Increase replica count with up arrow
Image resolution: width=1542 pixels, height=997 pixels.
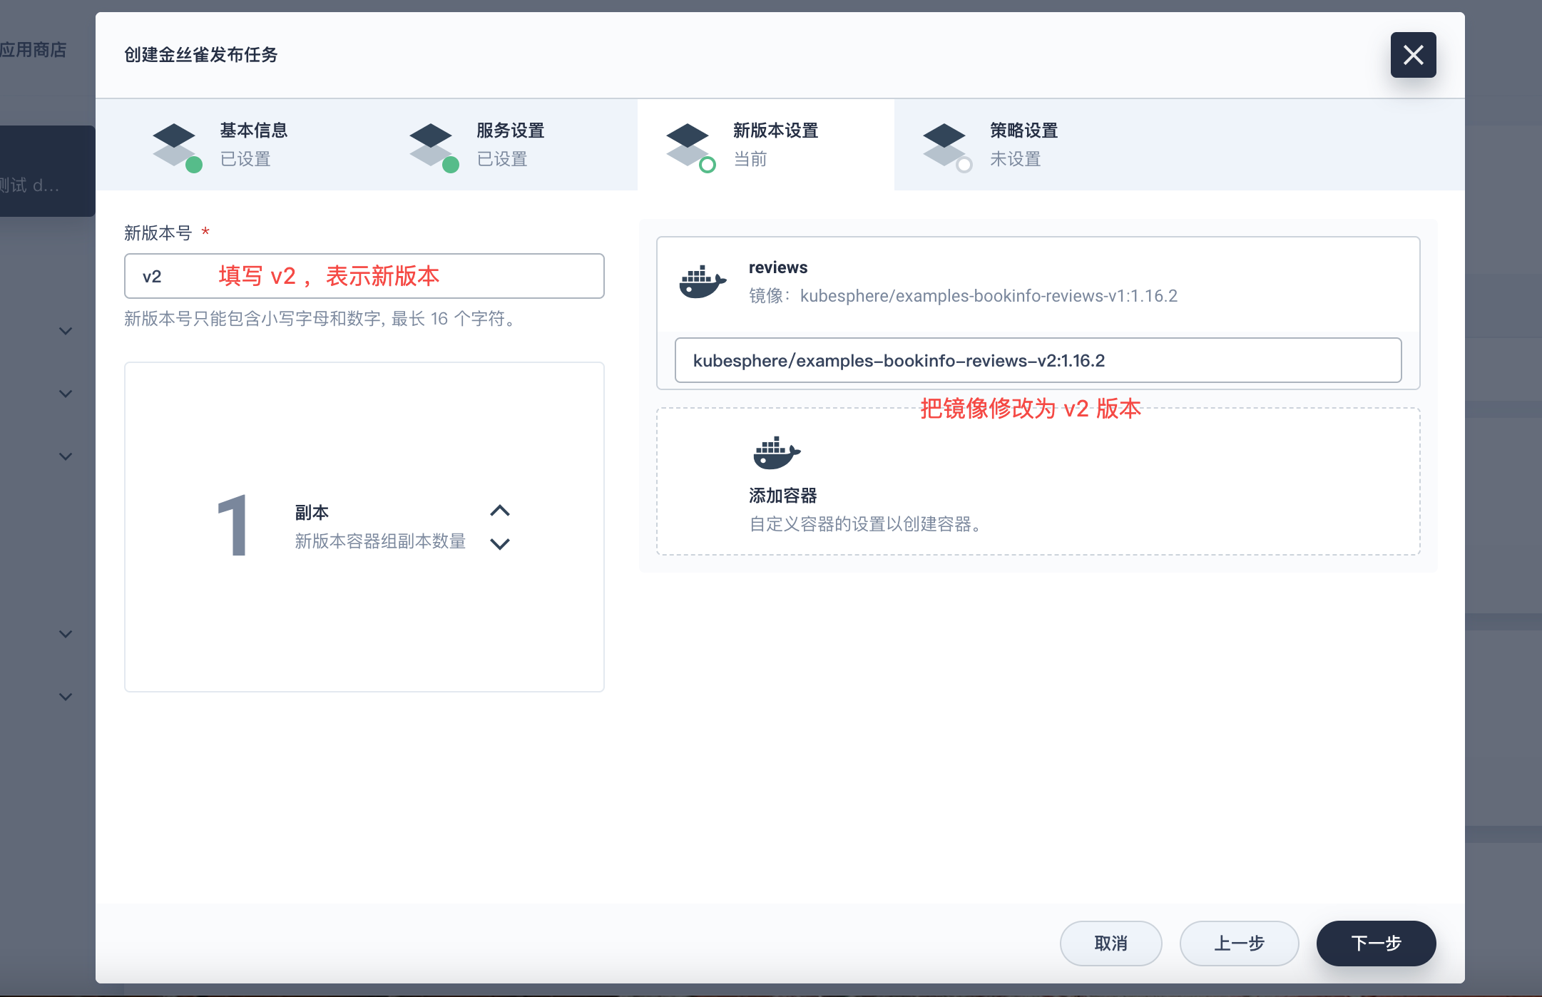[x=500, y=511]
